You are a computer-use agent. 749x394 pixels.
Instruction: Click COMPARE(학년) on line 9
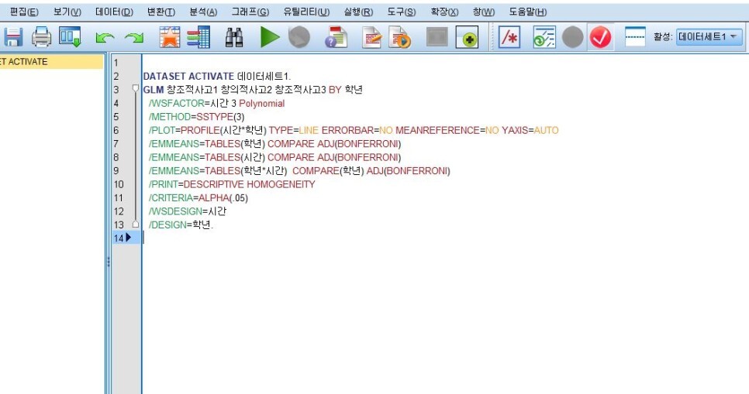click(x=328, y=171)
